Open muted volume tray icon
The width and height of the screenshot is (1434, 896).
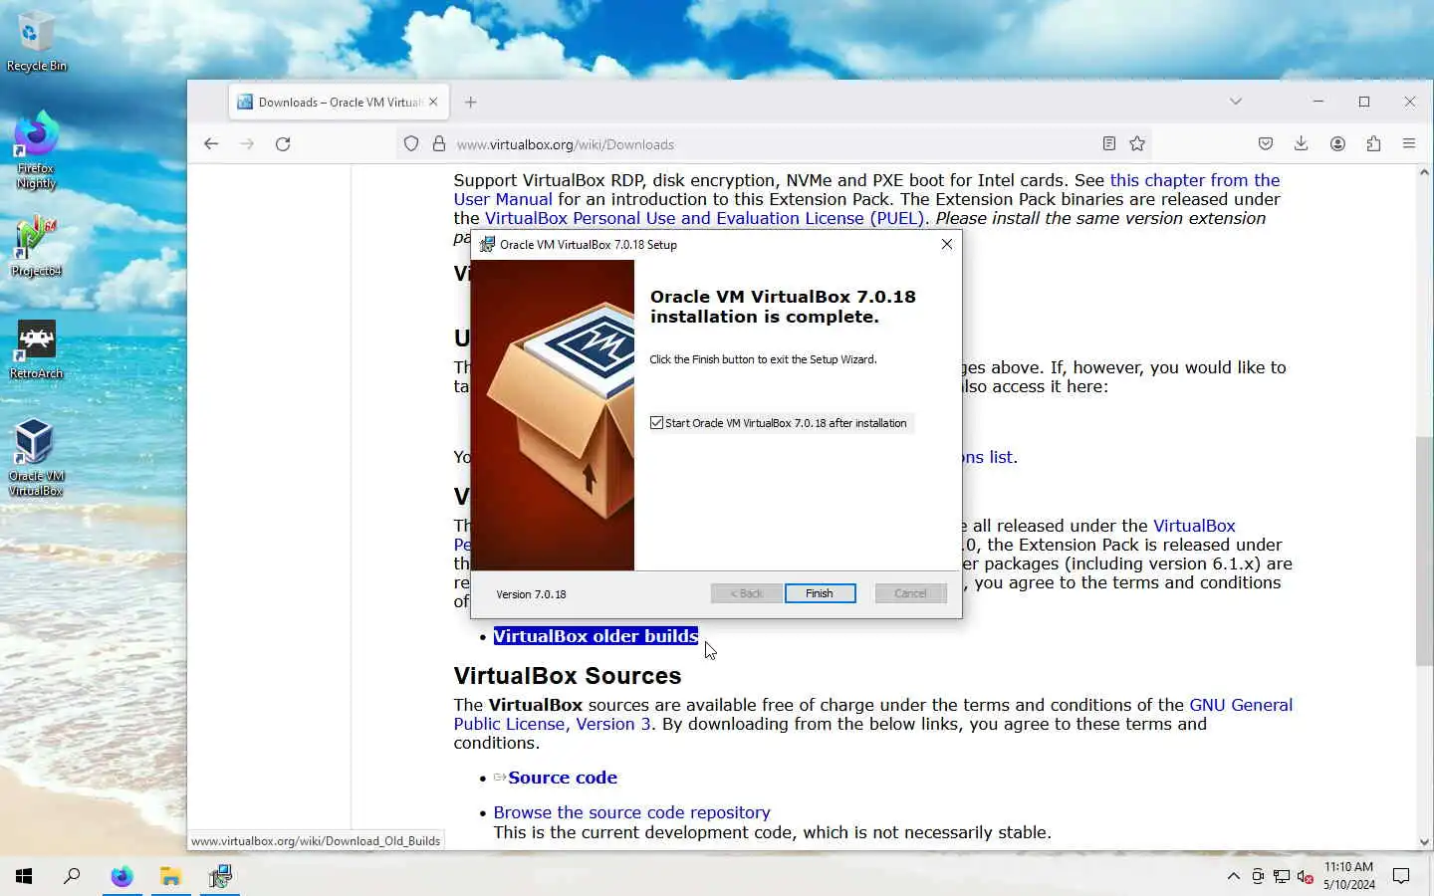click(1306, 877)
